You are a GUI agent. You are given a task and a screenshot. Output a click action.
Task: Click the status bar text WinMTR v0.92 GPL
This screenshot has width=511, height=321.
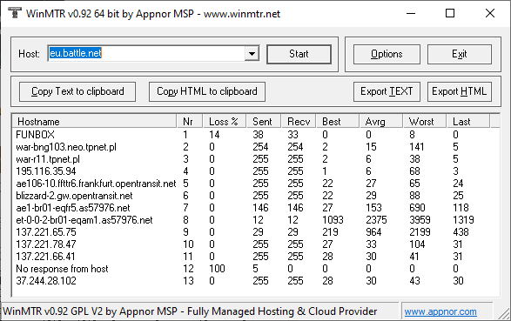point(190,311)
